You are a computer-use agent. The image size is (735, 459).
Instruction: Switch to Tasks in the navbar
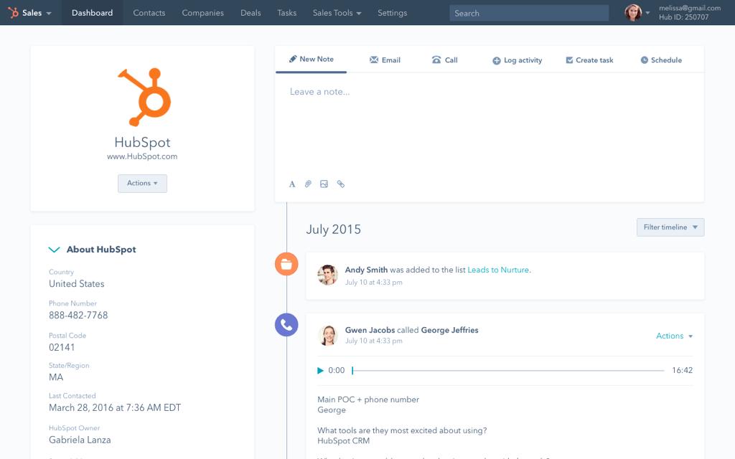coord(286,13)
